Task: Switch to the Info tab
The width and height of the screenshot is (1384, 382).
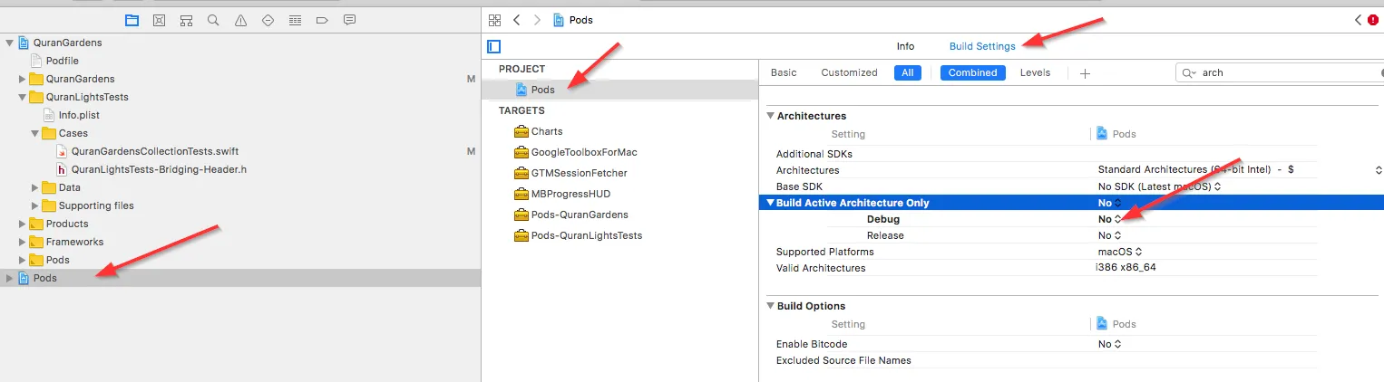Action: tap(905, 46)
